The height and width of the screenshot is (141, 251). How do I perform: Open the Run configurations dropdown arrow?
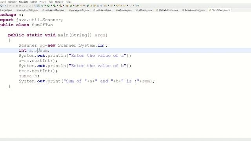click(x=51, y=6)
